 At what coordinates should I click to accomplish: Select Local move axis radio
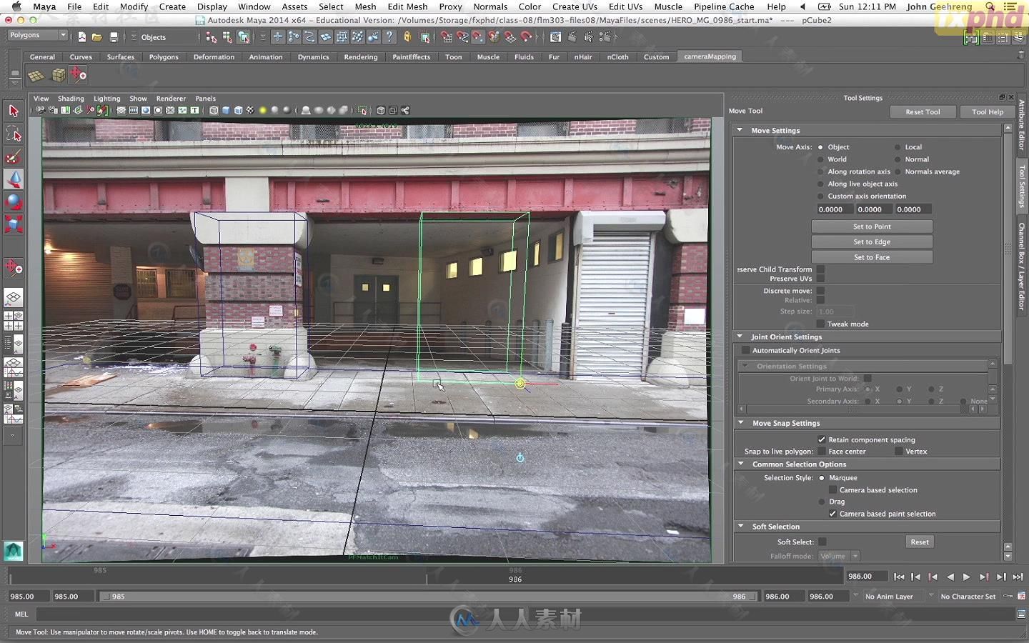(898, 147)
